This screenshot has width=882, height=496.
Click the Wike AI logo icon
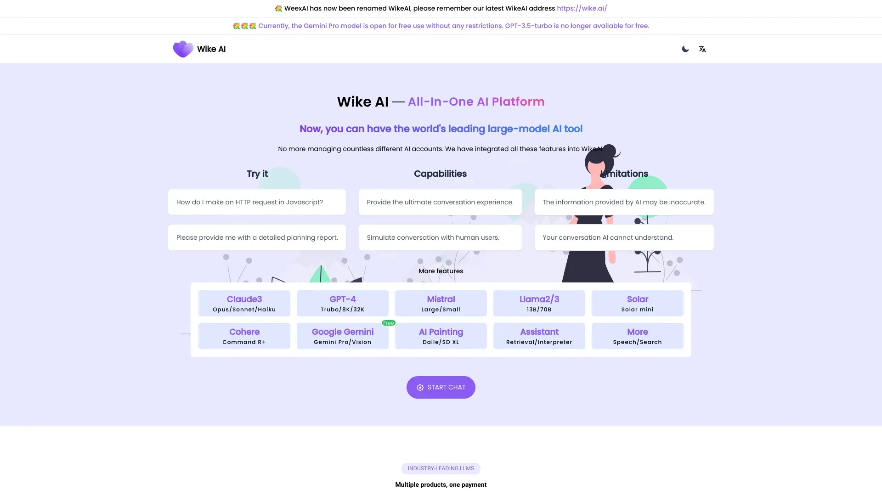(x=182, y=48)
